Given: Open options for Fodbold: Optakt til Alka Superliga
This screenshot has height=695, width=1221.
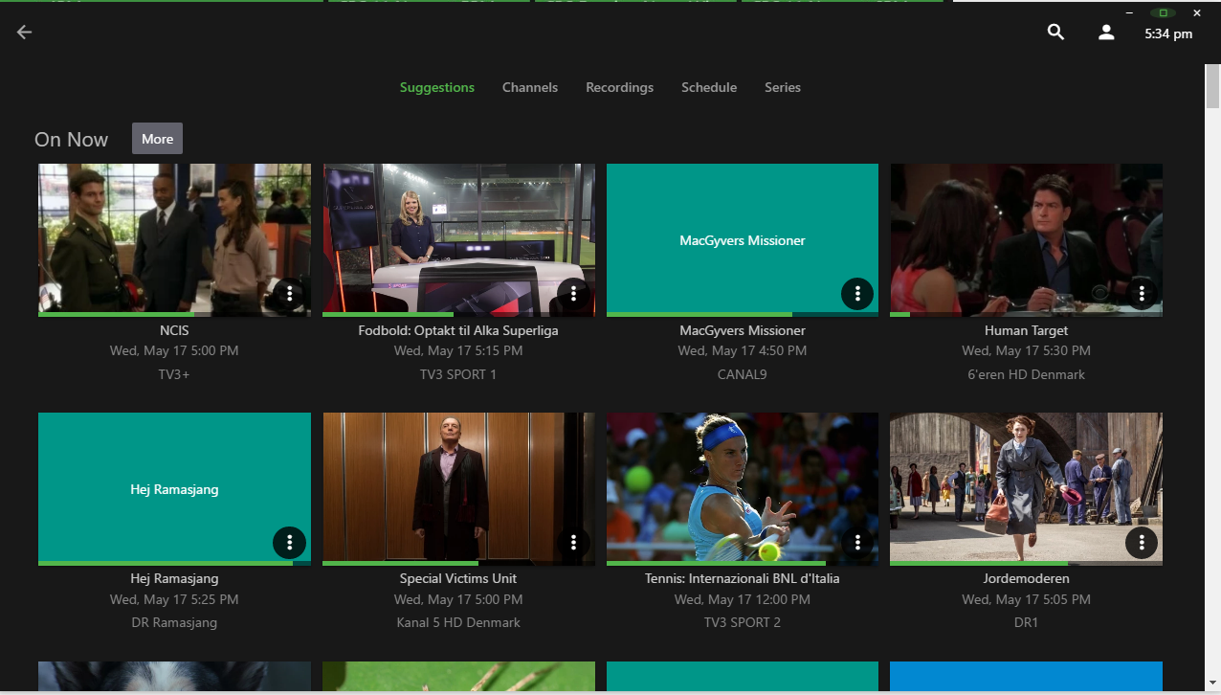Looking at the screenshot, I should (573, 294).
